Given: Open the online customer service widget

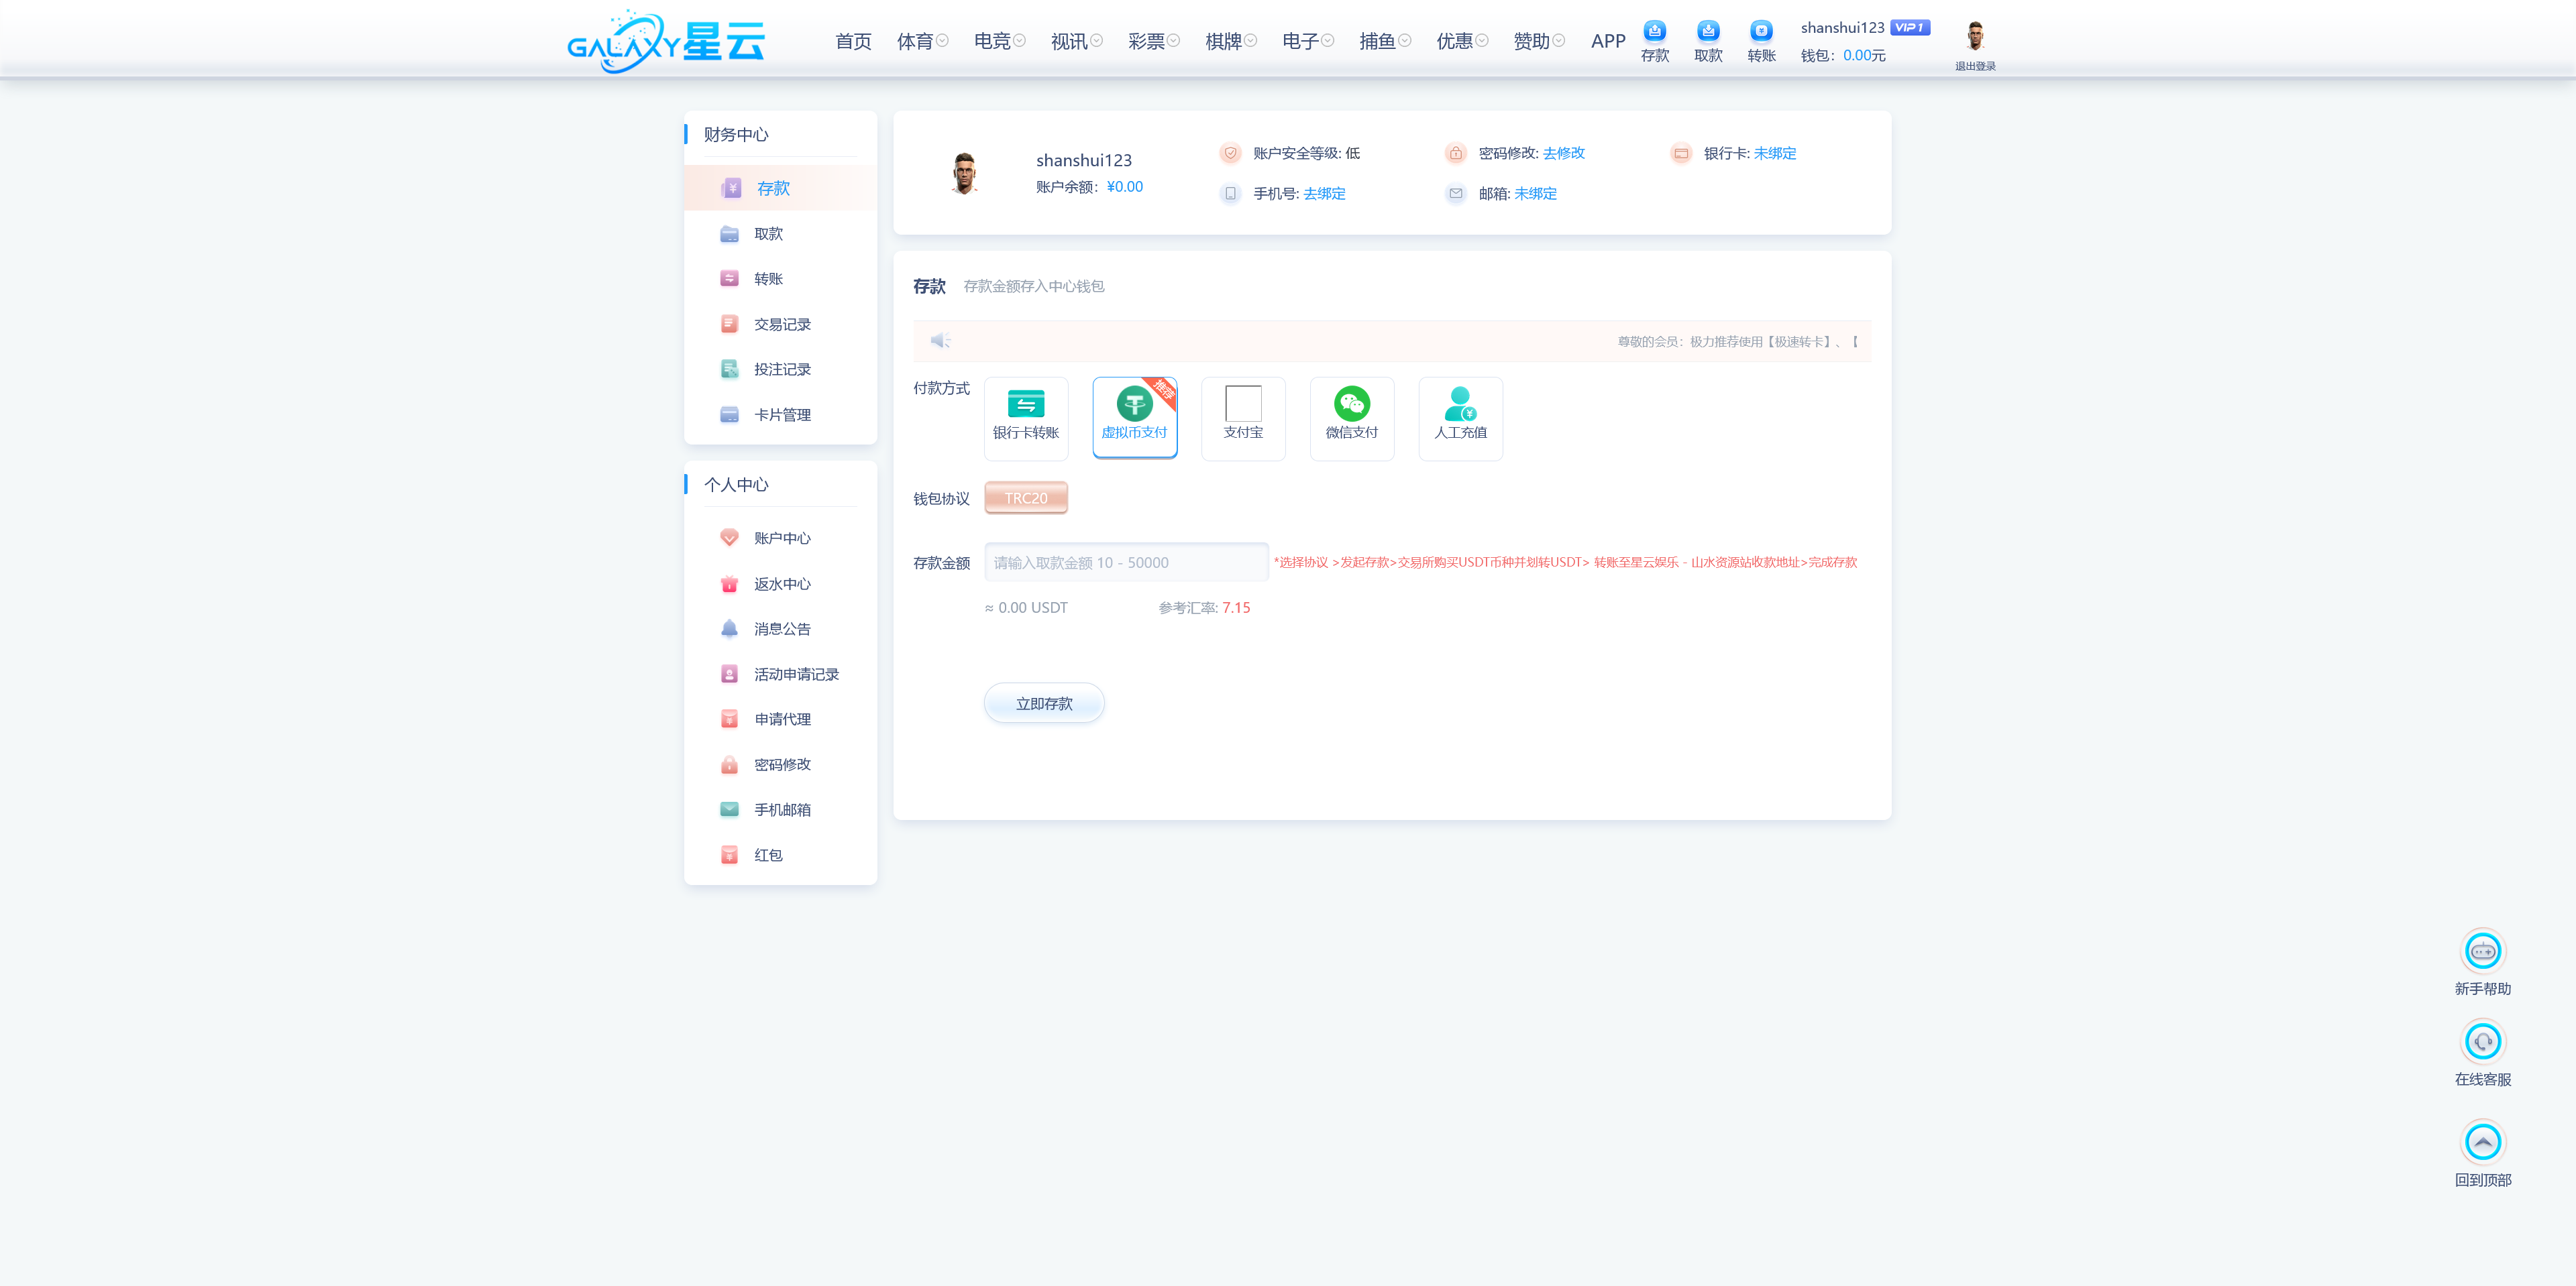Looking at the screenshot, I should 2482,1042.
